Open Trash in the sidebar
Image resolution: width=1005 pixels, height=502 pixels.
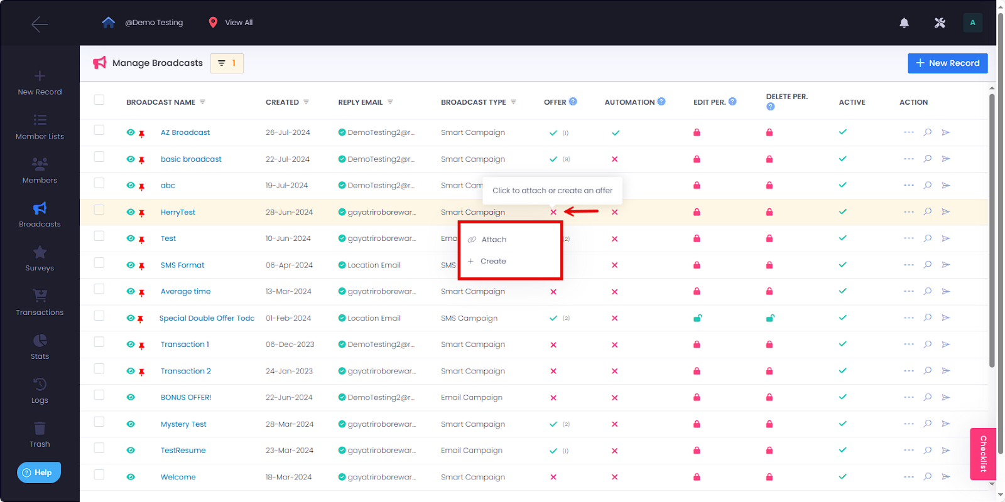pyautogui.click(x=40, y=435)
